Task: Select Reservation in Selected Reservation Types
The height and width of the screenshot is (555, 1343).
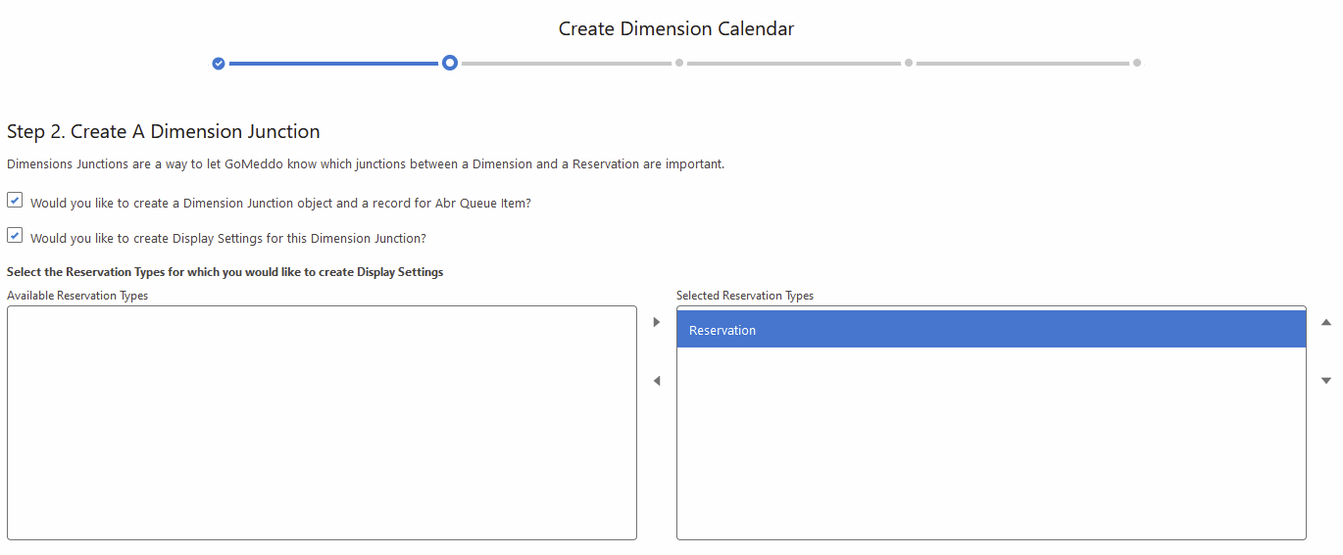Action: point(990,330)
